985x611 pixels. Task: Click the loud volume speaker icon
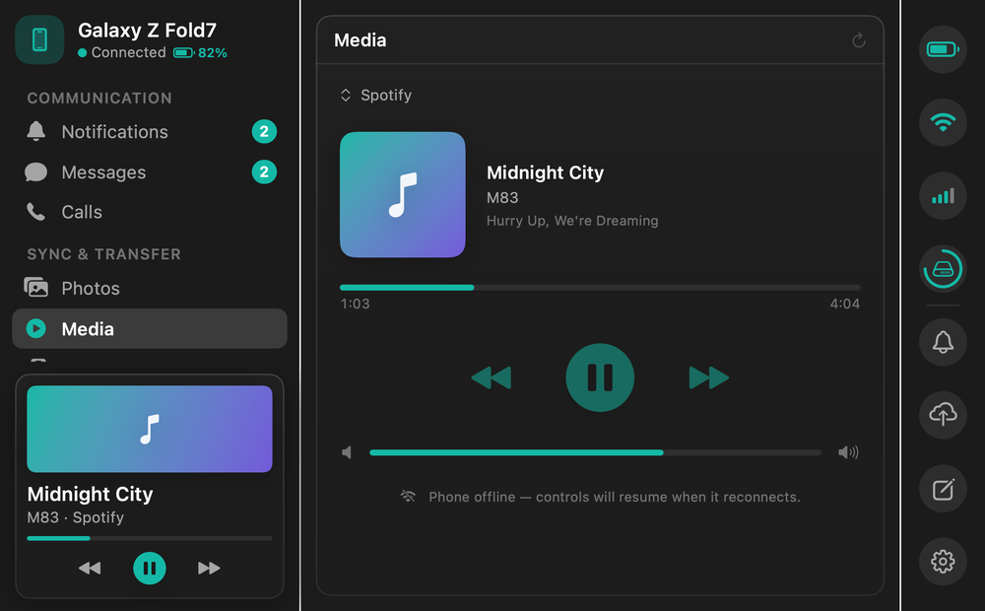tap(848, 452)
